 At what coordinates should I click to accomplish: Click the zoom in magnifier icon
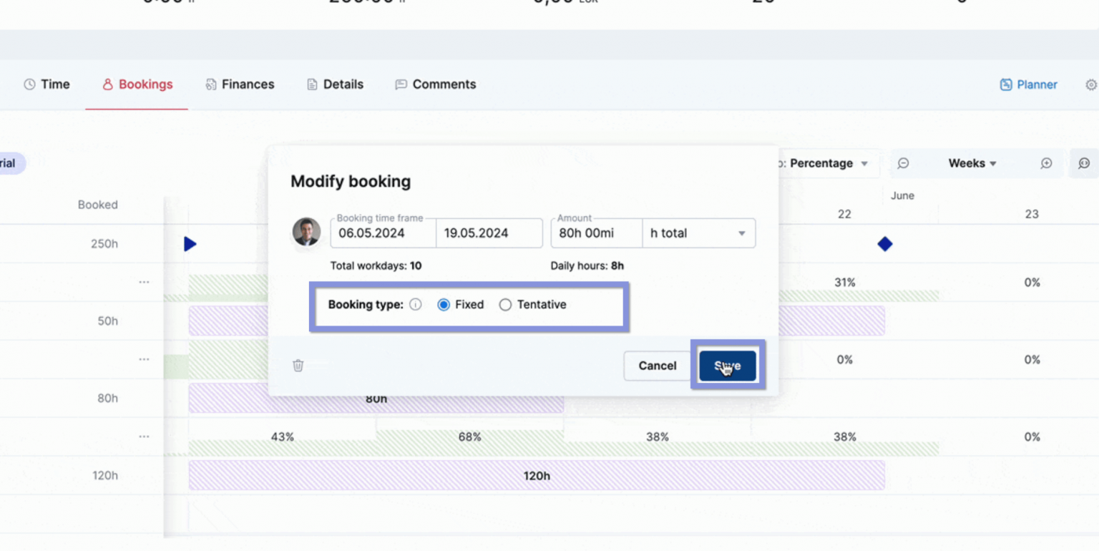[x=1047, y=162]
